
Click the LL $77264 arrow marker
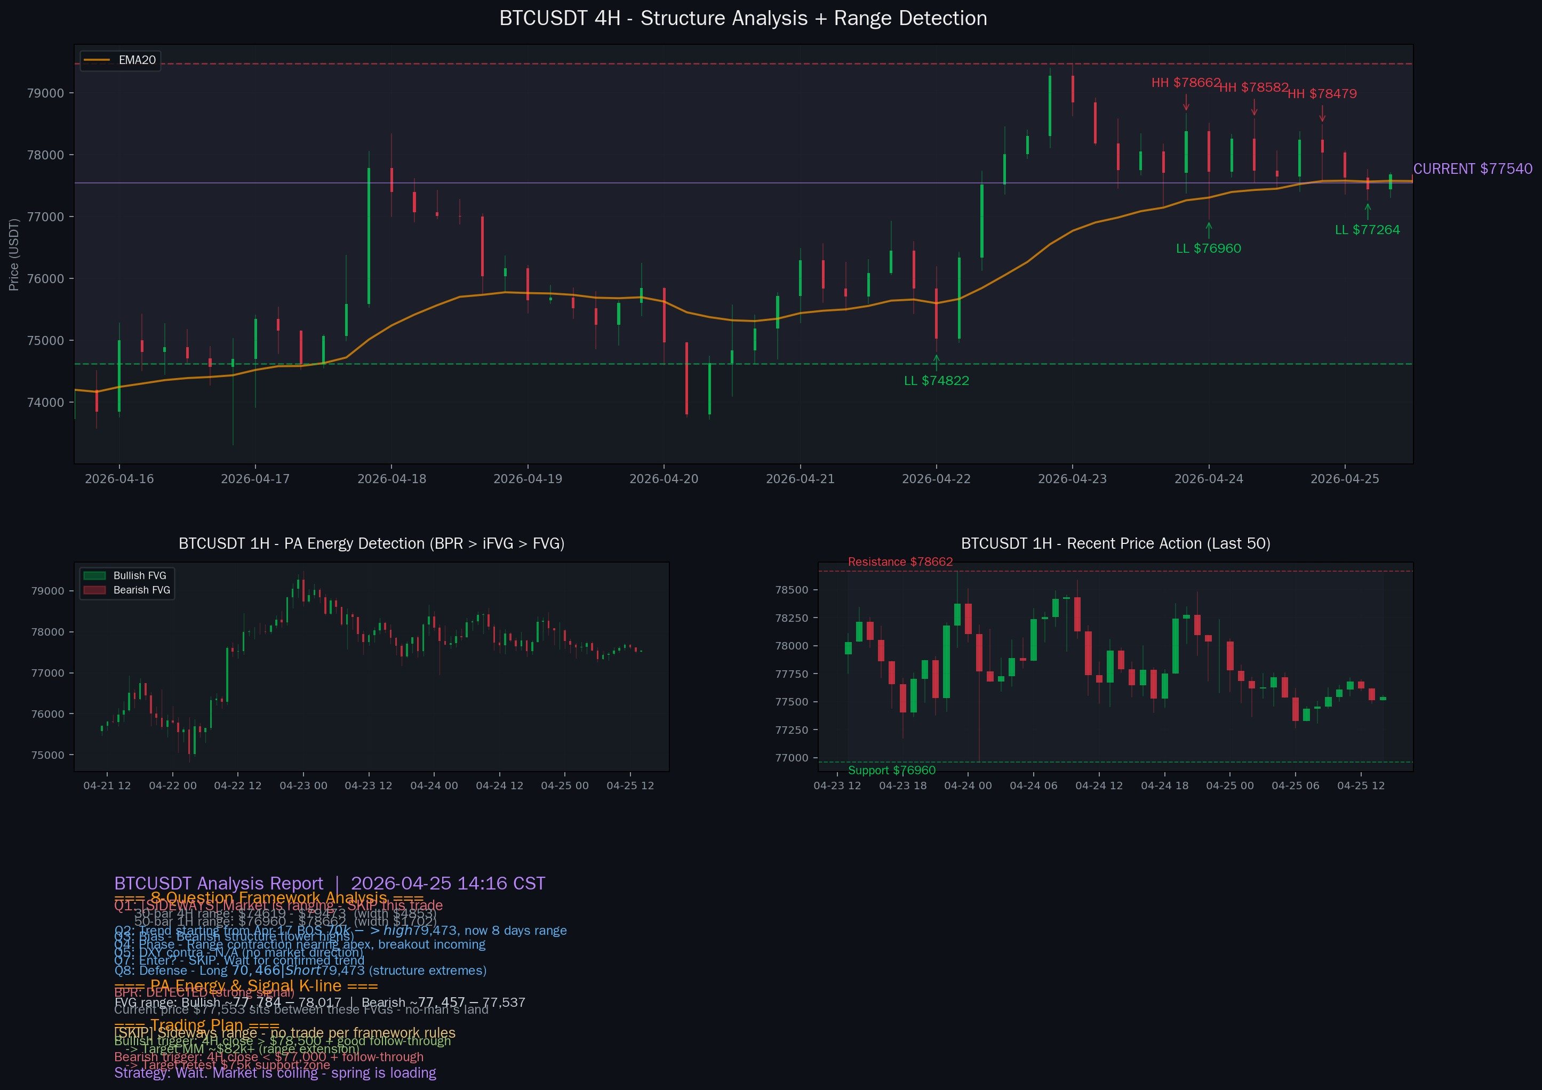1368,212
